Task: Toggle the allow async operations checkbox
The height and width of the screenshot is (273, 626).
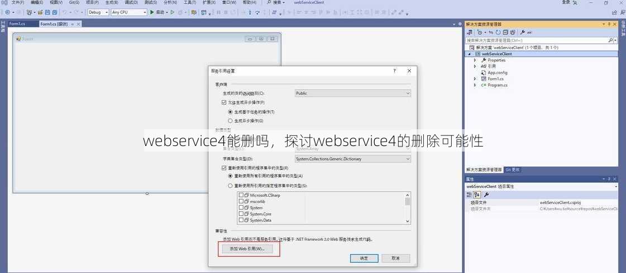Action: coord(223,103)
